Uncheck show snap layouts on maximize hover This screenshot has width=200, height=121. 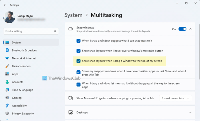pos(79,51)
